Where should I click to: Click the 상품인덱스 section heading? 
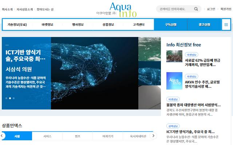tap(12, 126)
